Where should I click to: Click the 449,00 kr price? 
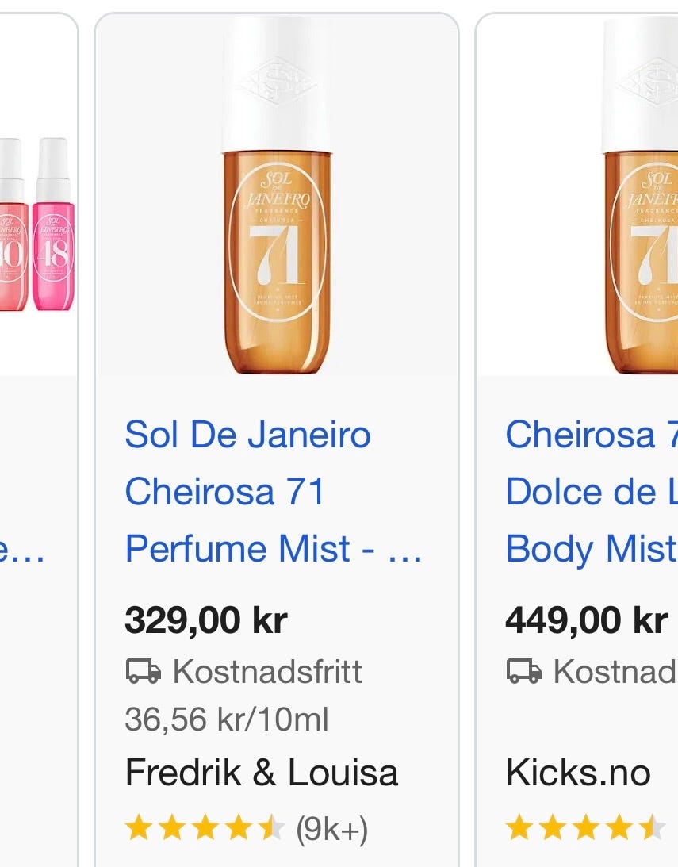pyautogui.click(x=586, y=620)
